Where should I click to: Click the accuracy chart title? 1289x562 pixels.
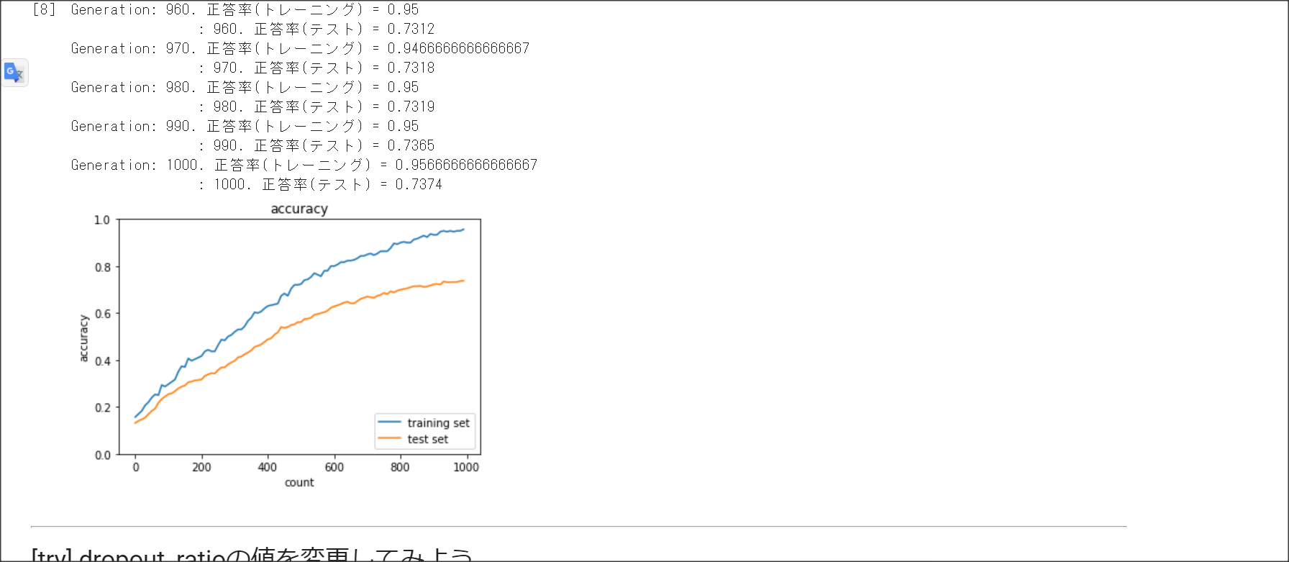click(x=299, y=209)
